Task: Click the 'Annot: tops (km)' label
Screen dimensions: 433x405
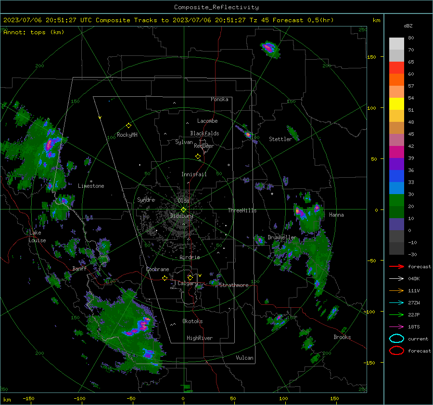Action: point(34,32)
